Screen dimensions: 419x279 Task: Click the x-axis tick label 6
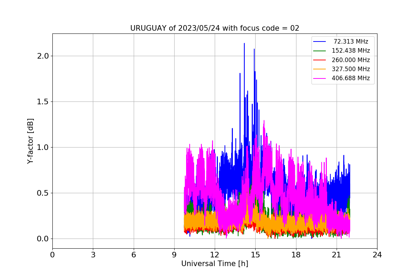[134, 255]
